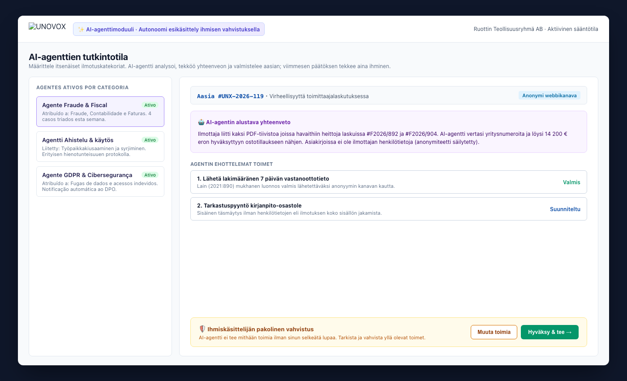Click the robot icon beside alustava yhteenveto
The width and height of the screenshot is (627, 381).
tap(201, 122)
